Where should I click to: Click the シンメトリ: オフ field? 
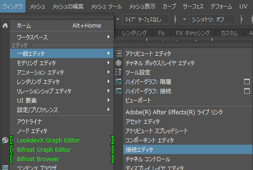point(213,19)
